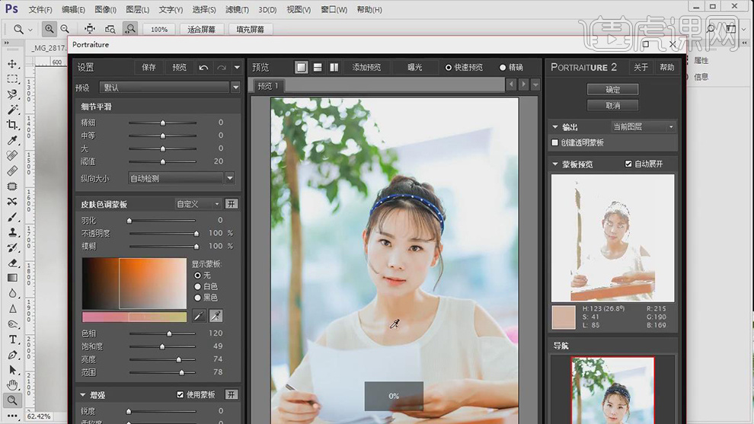Select the Lasso tool
Screen dimensions: 754x424
12,94
